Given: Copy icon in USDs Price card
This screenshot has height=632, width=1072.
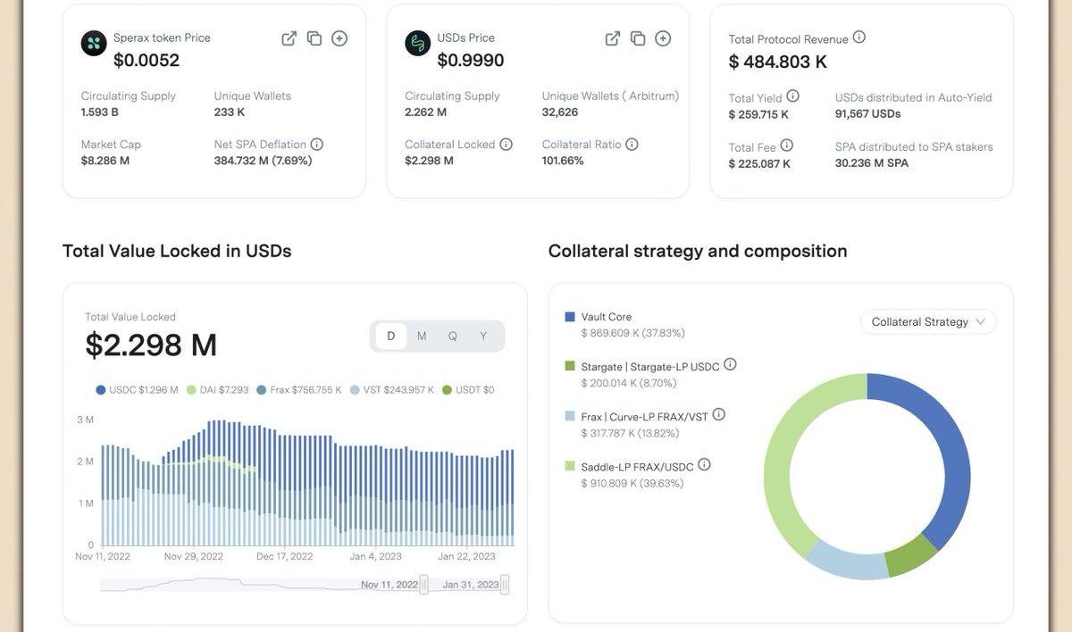Looking at the screenshot, I should point(638,38).
